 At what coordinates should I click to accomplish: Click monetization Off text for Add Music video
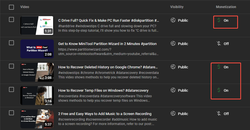226,114
